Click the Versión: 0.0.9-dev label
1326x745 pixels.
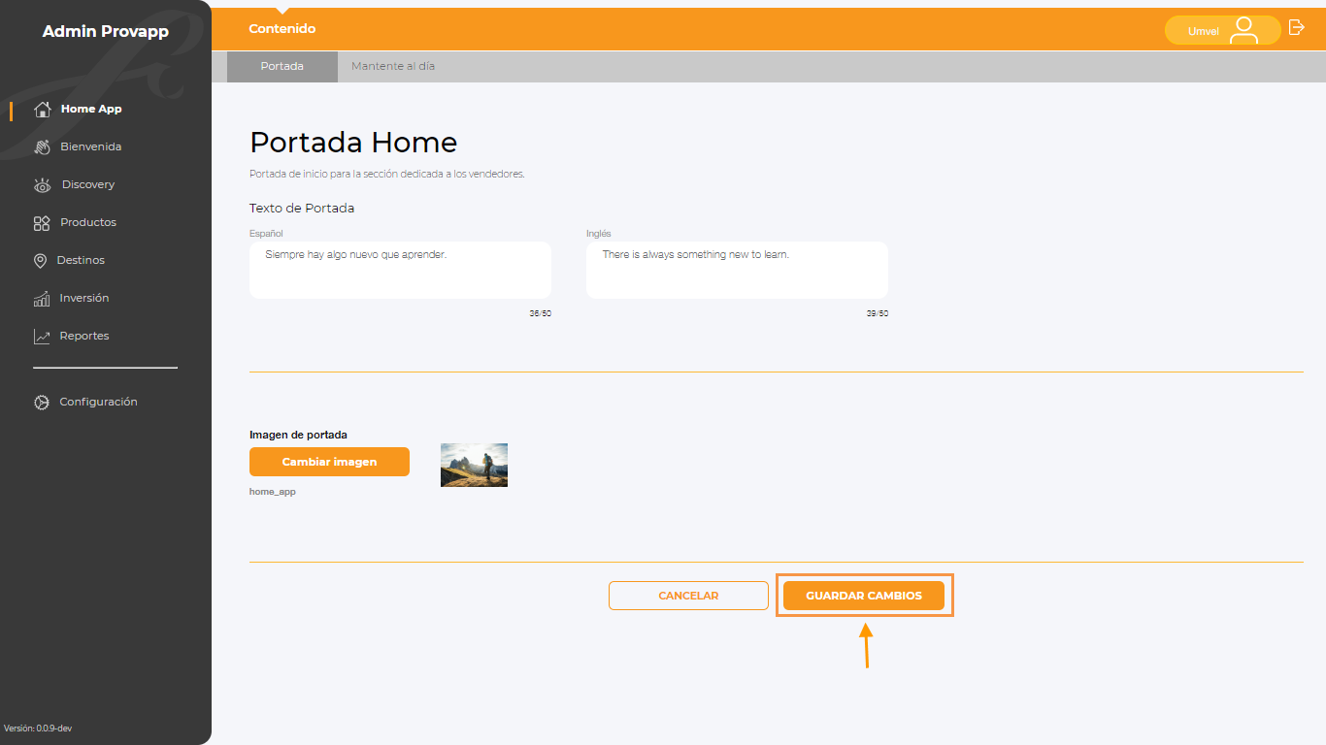38,729
